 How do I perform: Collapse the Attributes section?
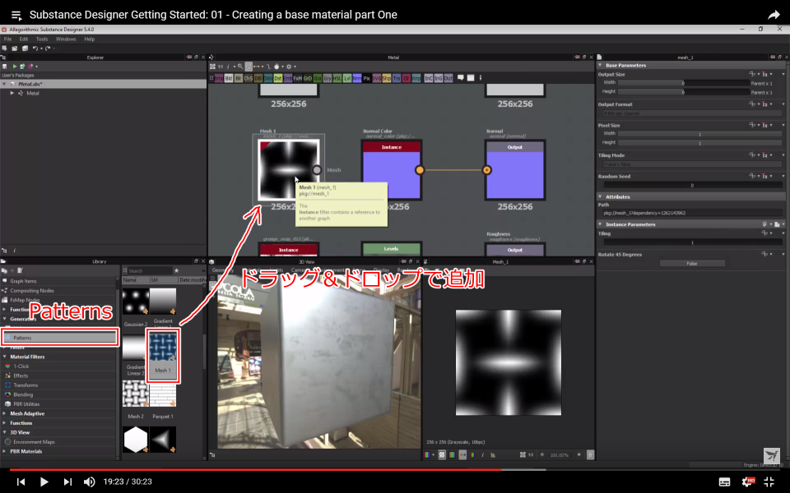pos(601,196)
